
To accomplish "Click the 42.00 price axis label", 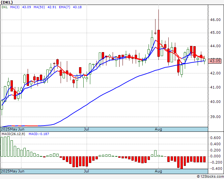I will (215, 73).
